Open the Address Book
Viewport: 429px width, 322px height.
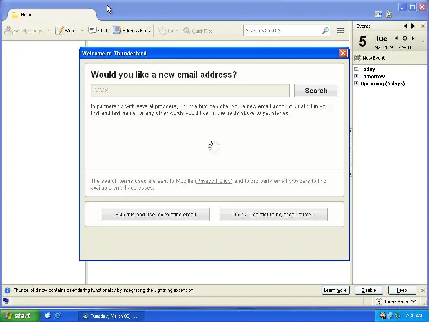click(132, 30)
